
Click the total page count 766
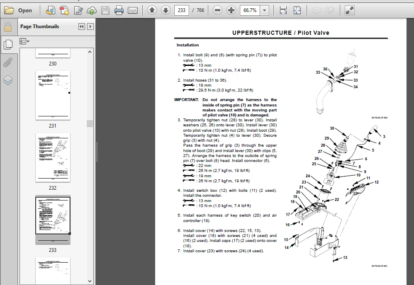200,10
